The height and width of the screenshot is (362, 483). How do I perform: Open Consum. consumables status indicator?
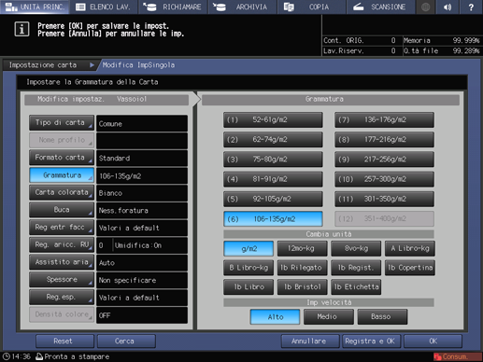[457, 356]
